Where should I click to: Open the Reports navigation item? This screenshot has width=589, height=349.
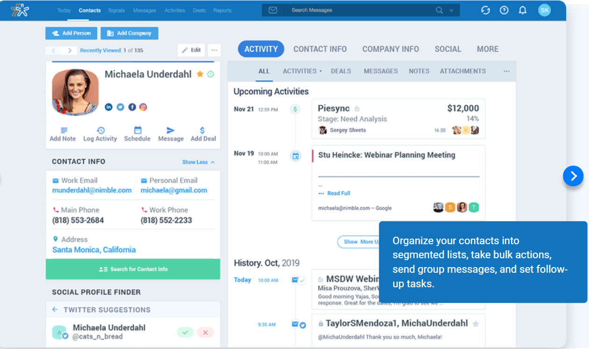point(223,10)
